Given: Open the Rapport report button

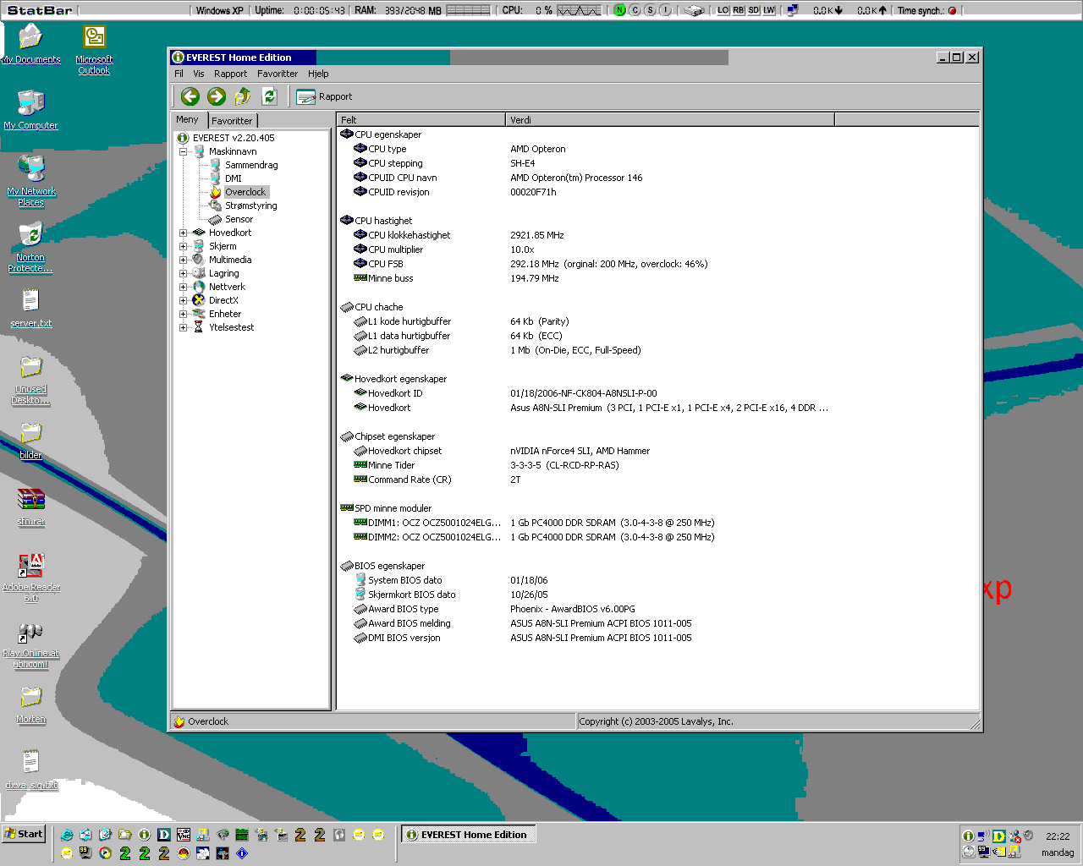Looking at the screenshot, I should (x=324, y=97).
